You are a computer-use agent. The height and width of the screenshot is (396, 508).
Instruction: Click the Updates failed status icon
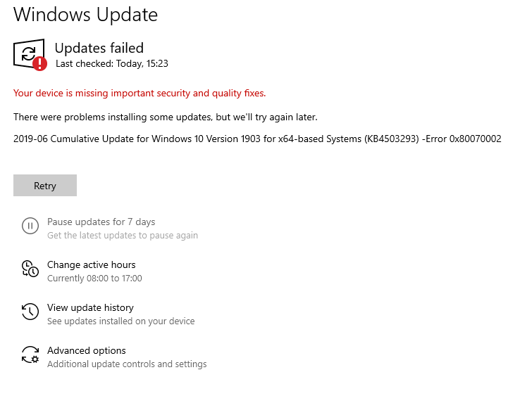[x=30, y=54]
